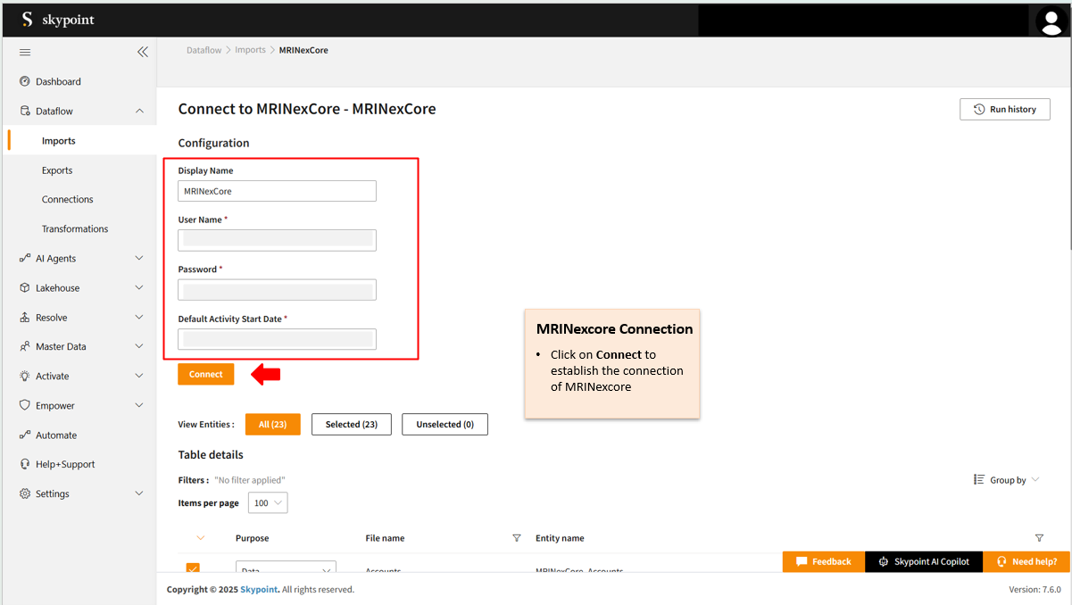Click the Need help? button
This screenshot has width=1072, height=605.
click(1026, 561)
